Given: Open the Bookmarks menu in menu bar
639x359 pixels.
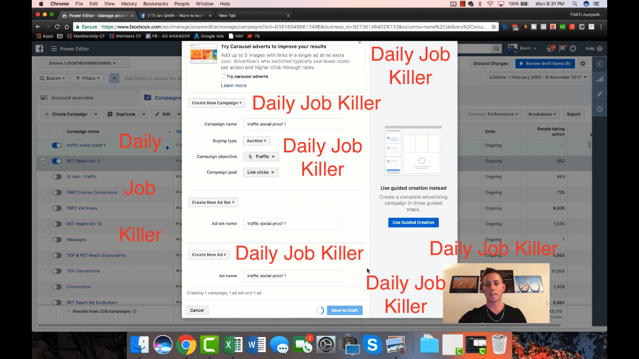Looking at the screenshot, I should [156, 4].
